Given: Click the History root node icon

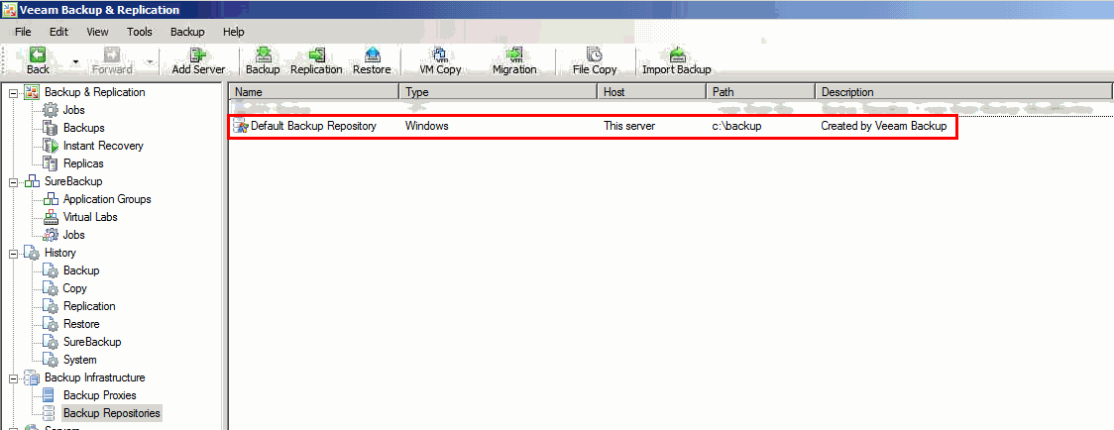Looking at the screenshot, I should [x=32, y=253].
